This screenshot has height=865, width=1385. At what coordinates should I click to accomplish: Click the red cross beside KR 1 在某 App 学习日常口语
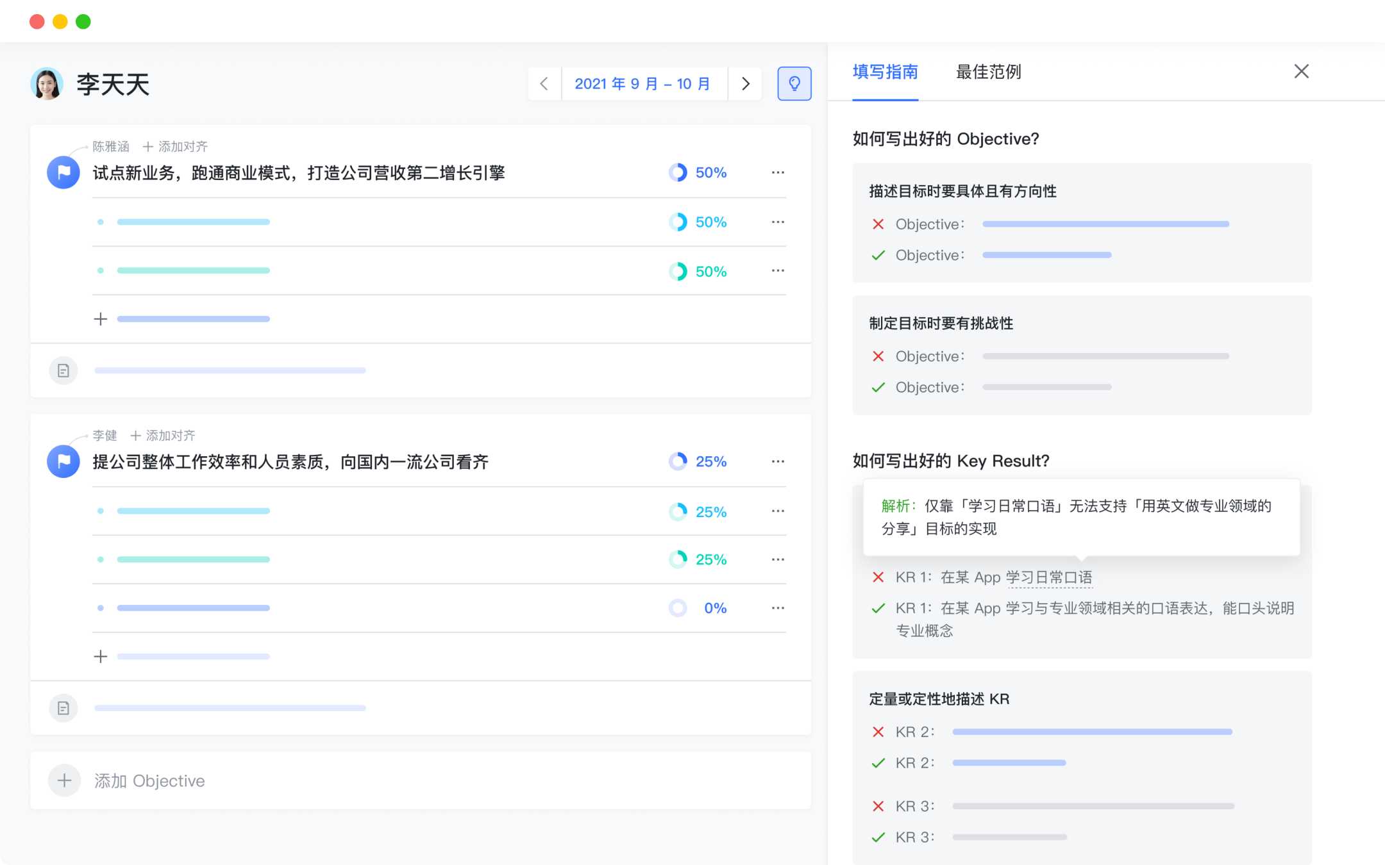click(x=878, y=577)
